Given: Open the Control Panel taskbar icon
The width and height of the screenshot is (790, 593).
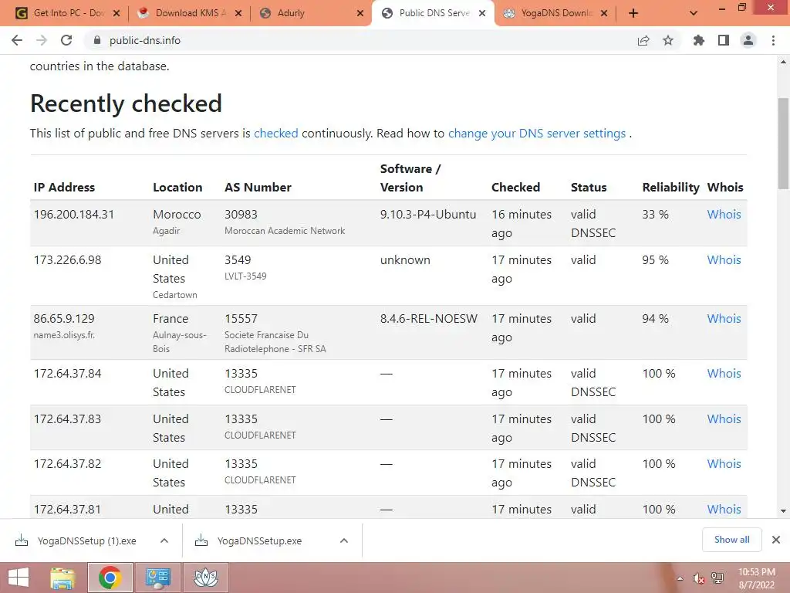Looking at the screenshot, I should pyautogui.click(x=157, y=578).
